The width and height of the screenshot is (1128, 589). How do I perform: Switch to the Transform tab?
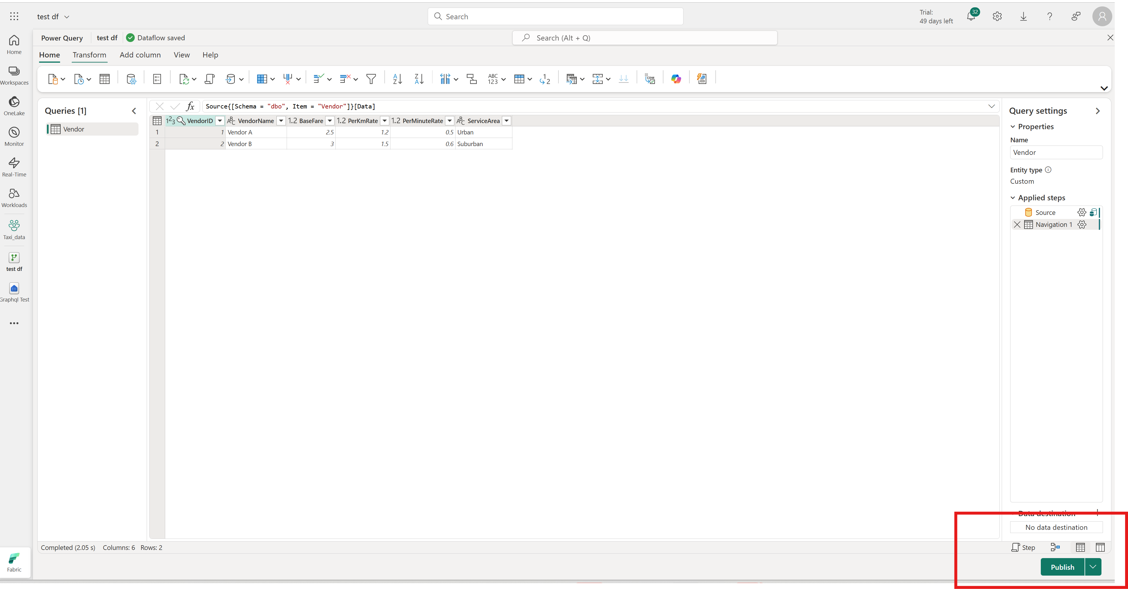coord(89,55)
